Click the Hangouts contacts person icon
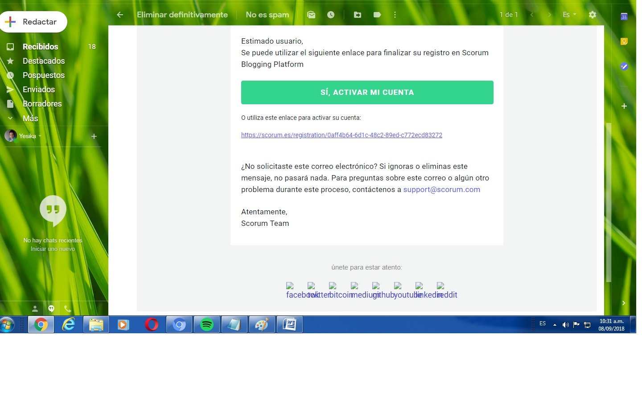The height and width of the screenshot is (401, 642). 35,308
